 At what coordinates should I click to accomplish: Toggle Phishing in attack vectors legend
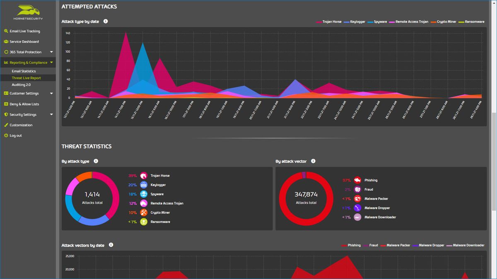click(352, 245)
